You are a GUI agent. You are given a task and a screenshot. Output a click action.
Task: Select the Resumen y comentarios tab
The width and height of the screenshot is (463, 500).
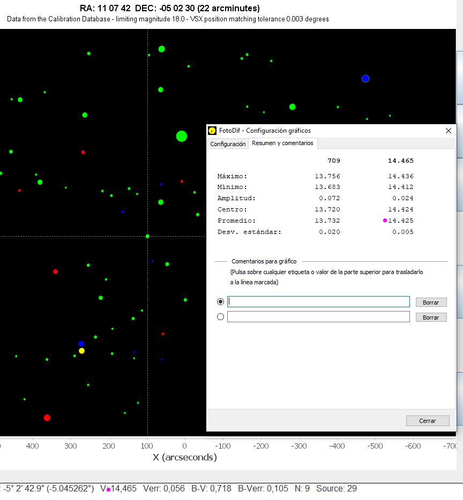pyautogui.click(x=282, y=143)
